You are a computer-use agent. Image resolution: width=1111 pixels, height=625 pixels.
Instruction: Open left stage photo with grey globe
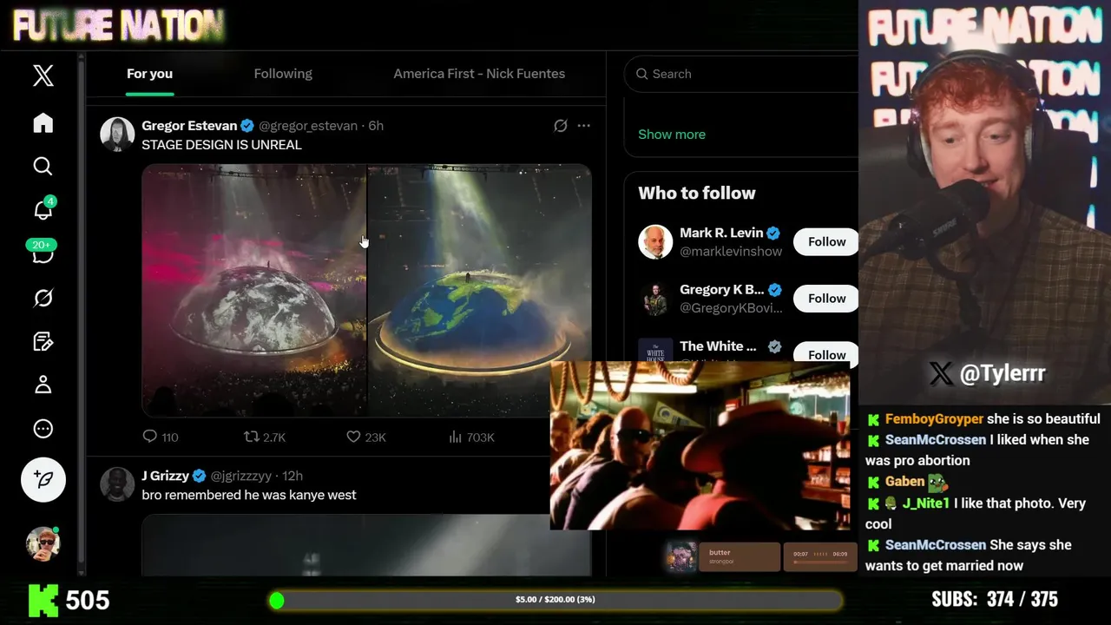[x=254, y=291]
